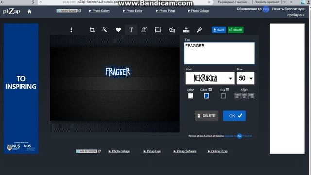The image size is (311, 175).
Task: Open bottom Photo Collage link
Action: [x=119, y=151]
